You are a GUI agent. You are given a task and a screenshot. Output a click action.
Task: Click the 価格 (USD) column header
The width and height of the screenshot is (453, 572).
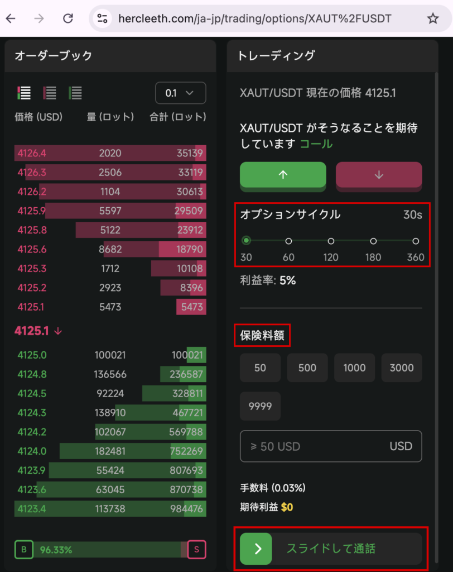[x=38, y=117]
